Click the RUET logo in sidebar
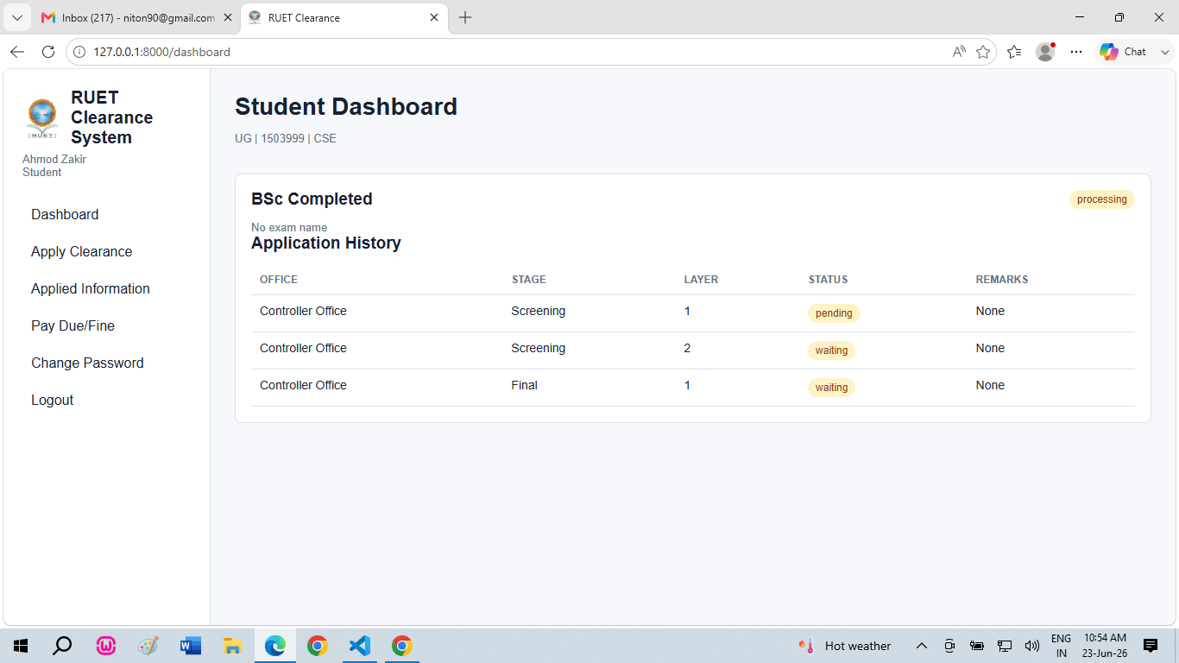 [42, 118]
